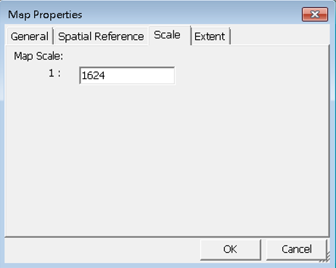Focus the text box containing 1624
Image resolution: width=336 pixels, height=268 pixels.
(x=127, y=76)
